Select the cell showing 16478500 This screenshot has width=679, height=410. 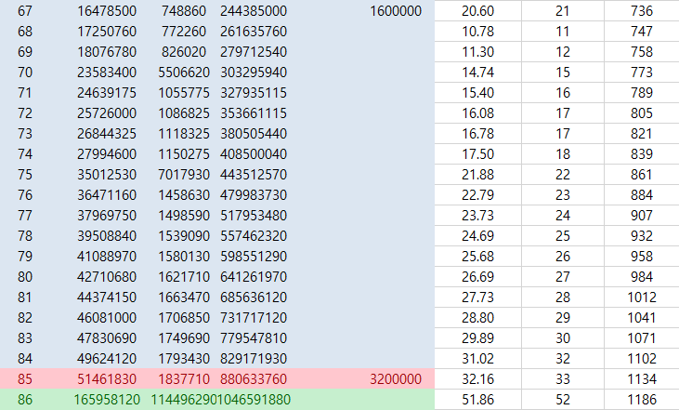click(107, 11)
